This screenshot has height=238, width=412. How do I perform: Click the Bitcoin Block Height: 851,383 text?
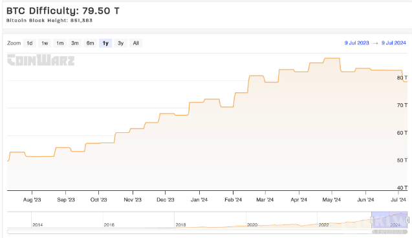click(x=49, y=21)
